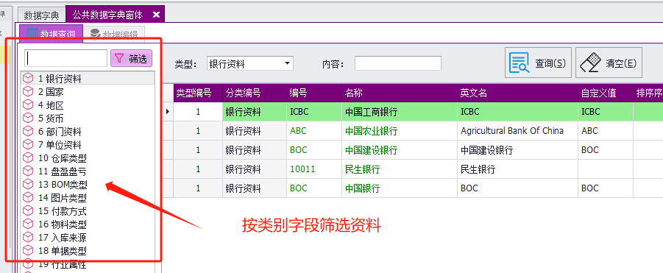
Task: Close the 公共数据字典窗体 tab
Action: [x=156, y=15]
